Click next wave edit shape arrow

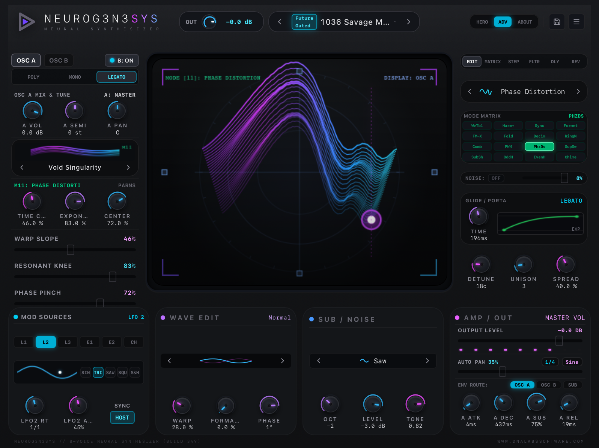pyautogui.click(x=283, y=361)
